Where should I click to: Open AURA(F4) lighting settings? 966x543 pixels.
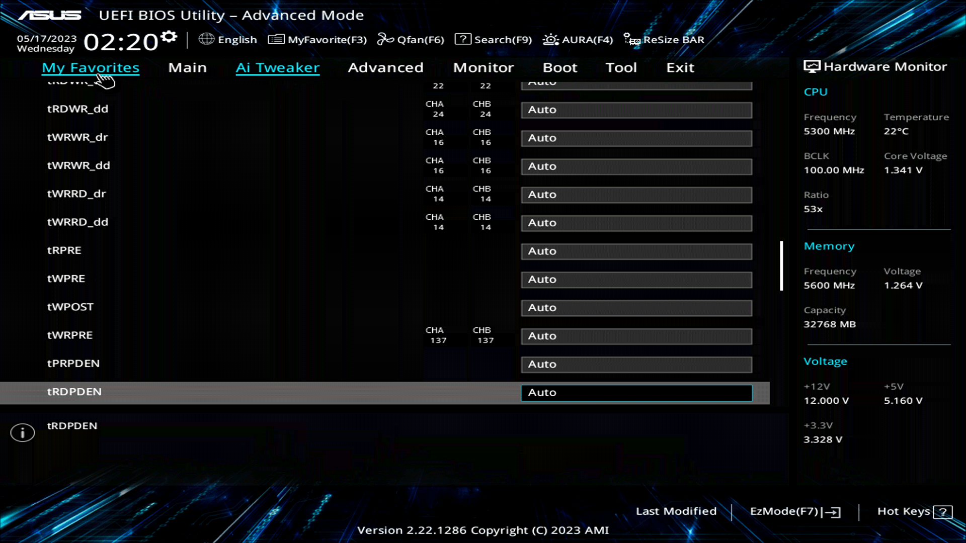point(551,39)
